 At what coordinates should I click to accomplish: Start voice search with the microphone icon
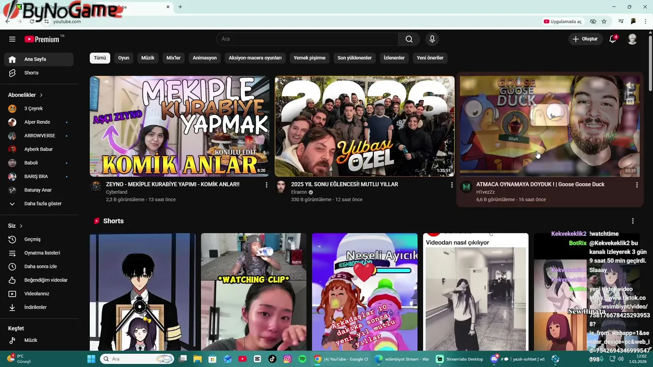[x=432, y=39]
